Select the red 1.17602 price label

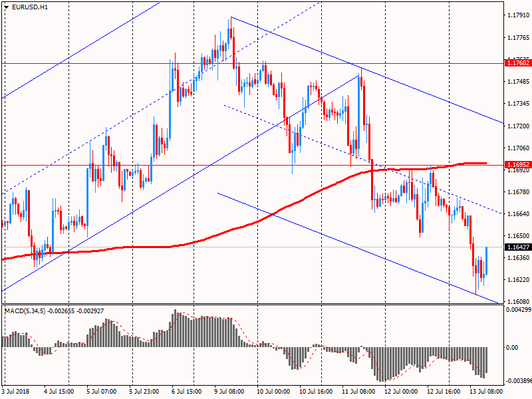pyautogui.click(x=518, y=63)
